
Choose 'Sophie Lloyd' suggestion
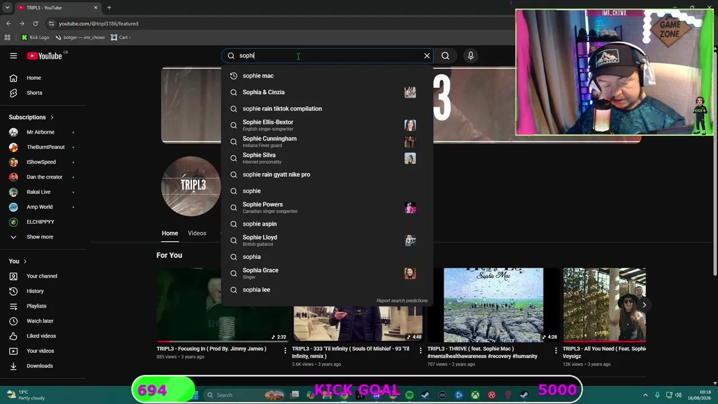click(x=327, y=240)
